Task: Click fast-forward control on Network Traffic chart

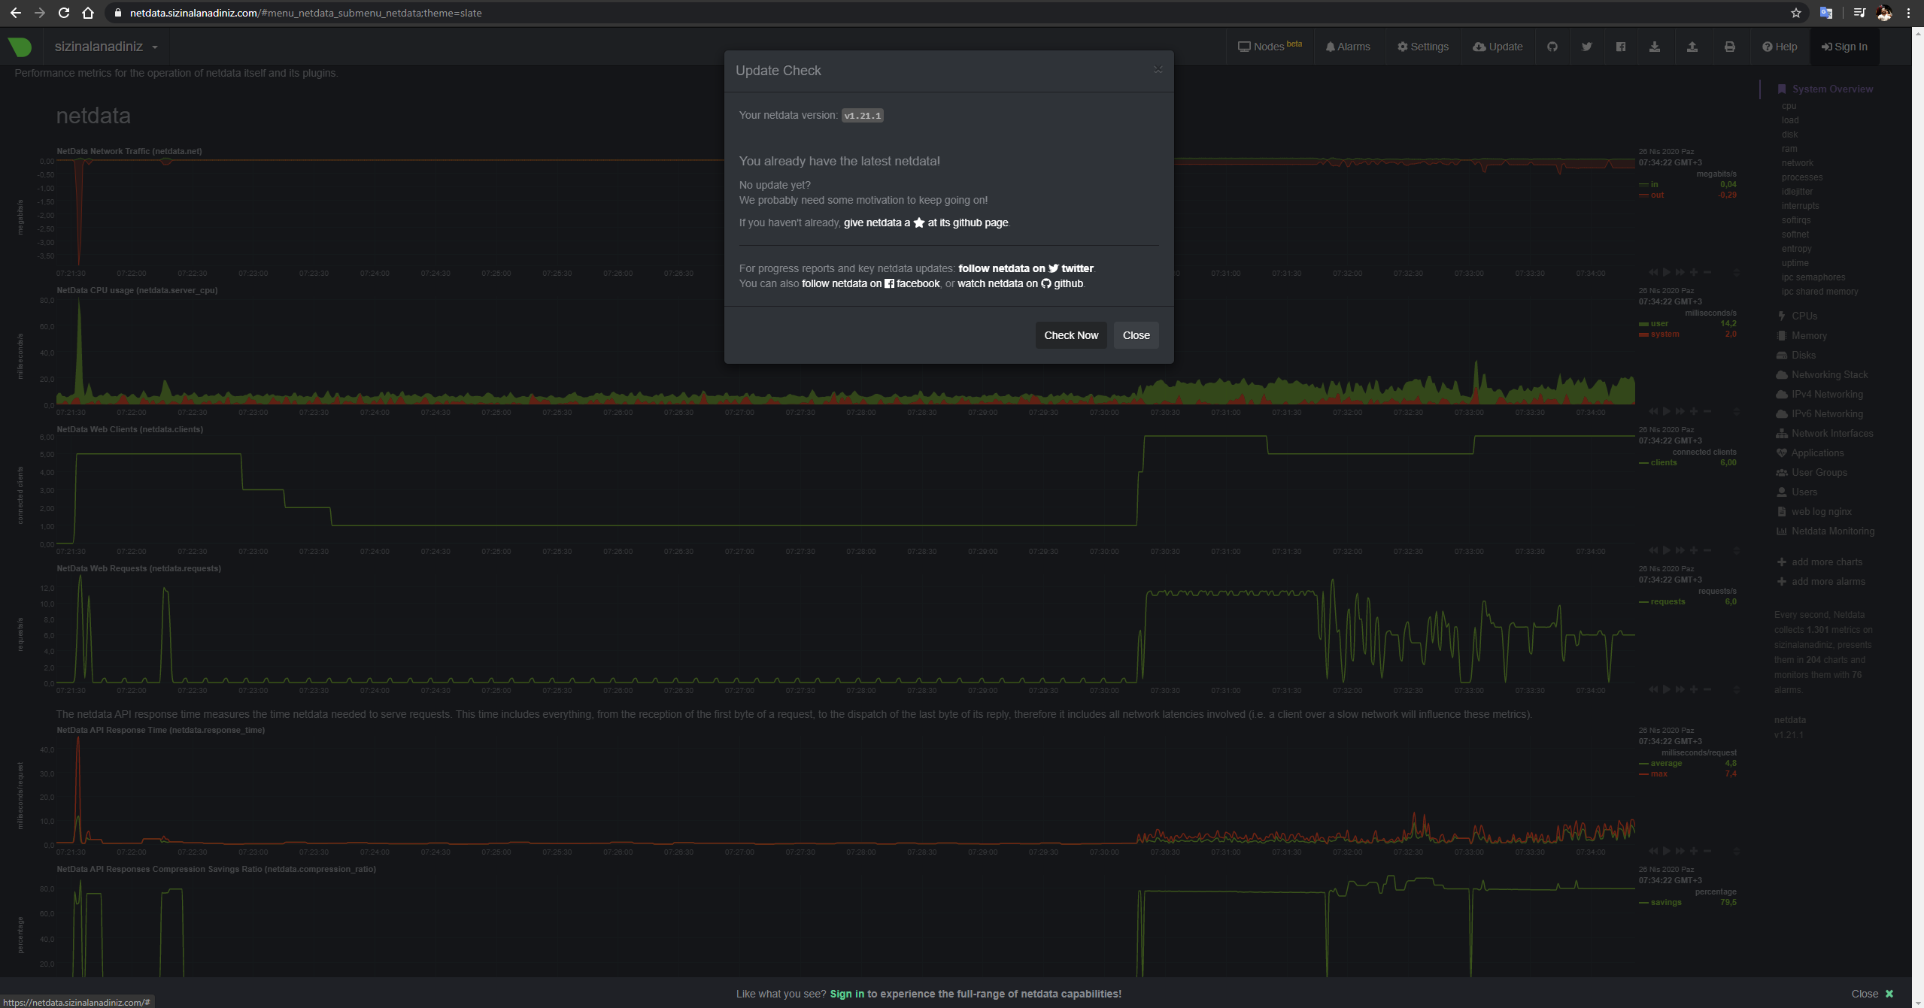Action: (x=1680, y=272)
